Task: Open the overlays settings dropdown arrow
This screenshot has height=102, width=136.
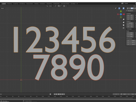Action: point(125,8)
